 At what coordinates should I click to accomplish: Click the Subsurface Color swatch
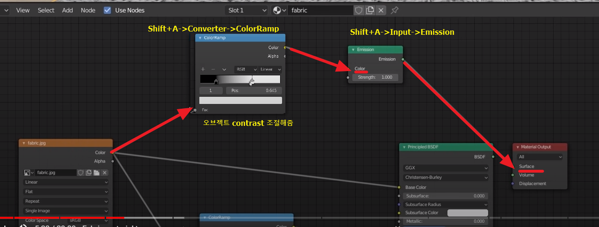click(468, 213)
